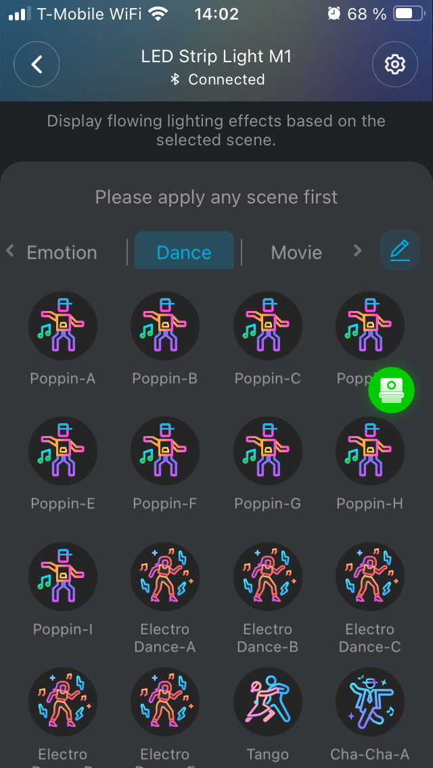The width and height of the screenshot is (433, 768).
Task: Tap the green floating device button
Action: pos(391,389)
